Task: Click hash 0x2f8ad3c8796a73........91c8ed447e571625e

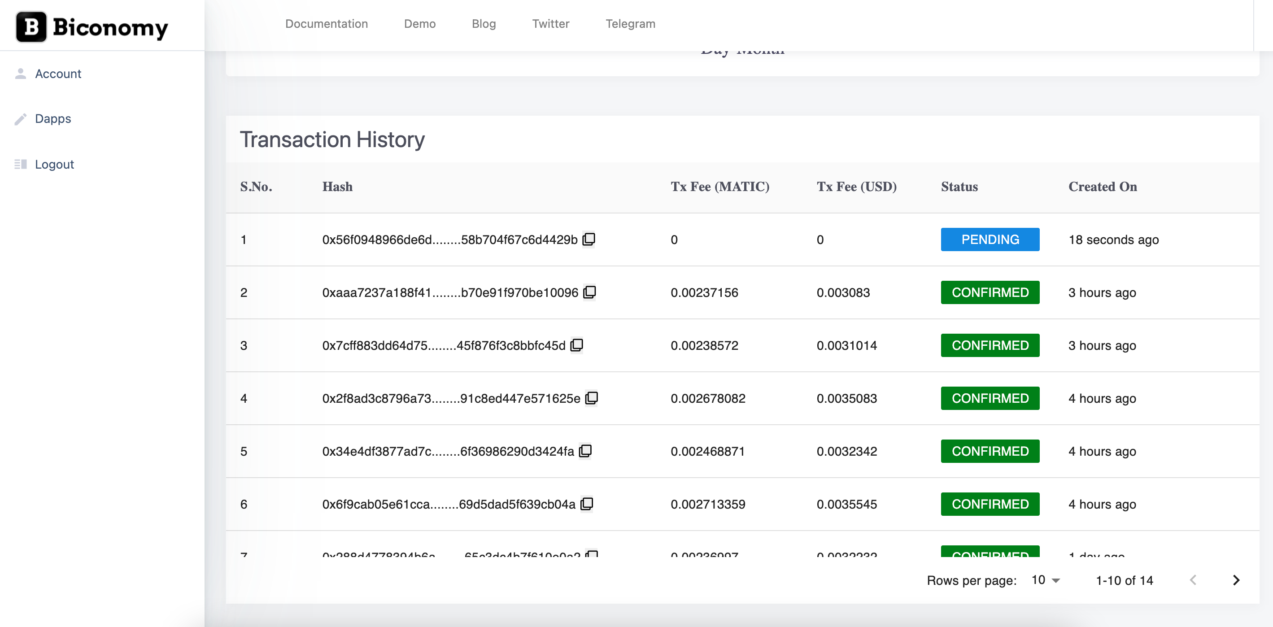Action: pos(451,398)
